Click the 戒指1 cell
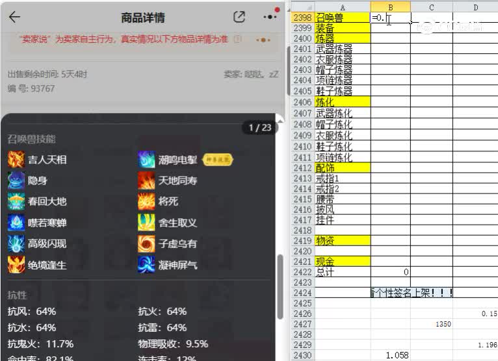Screen dimensions: 498x361 343,179
